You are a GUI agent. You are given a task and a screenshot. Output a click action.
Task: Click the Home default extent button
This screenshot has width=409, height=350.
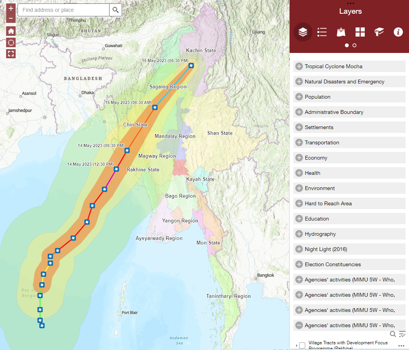coord(11,31)
